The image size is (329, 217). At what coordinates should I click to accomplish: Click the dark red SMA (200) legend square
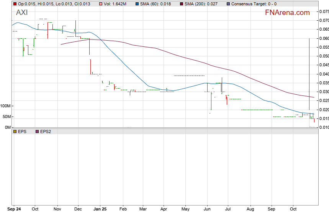pos(182,4)
